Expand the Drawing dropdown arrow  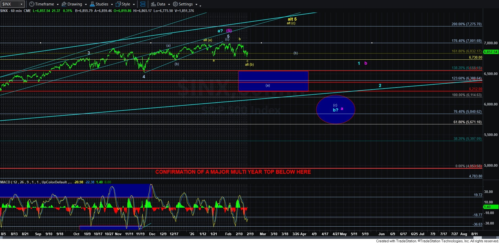pyautogui.click(x=86, y=4)
